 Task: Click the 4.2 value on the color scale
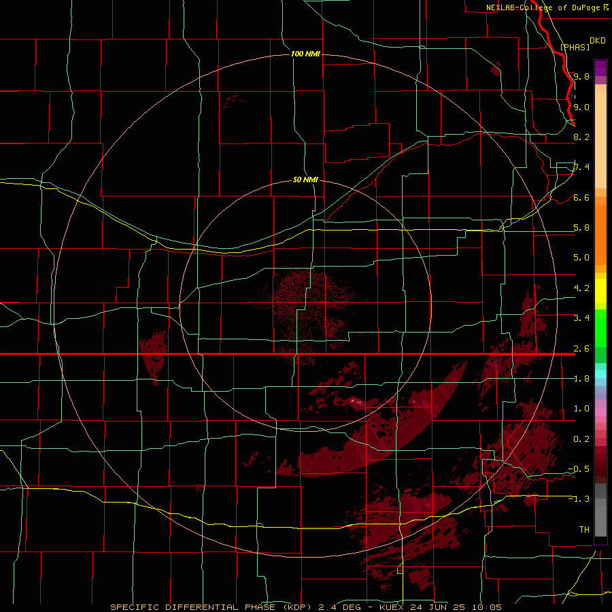coord(581,288)
